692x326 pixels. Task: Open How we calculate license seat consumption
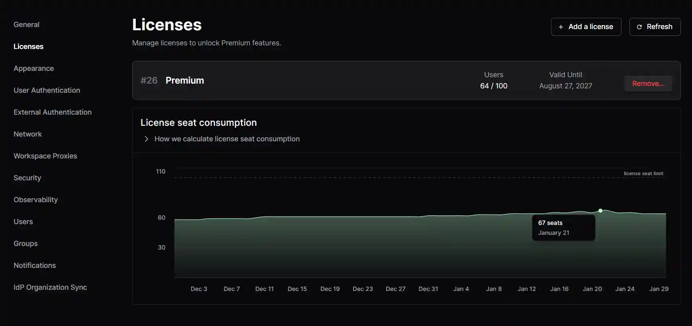tap(227, 139)
